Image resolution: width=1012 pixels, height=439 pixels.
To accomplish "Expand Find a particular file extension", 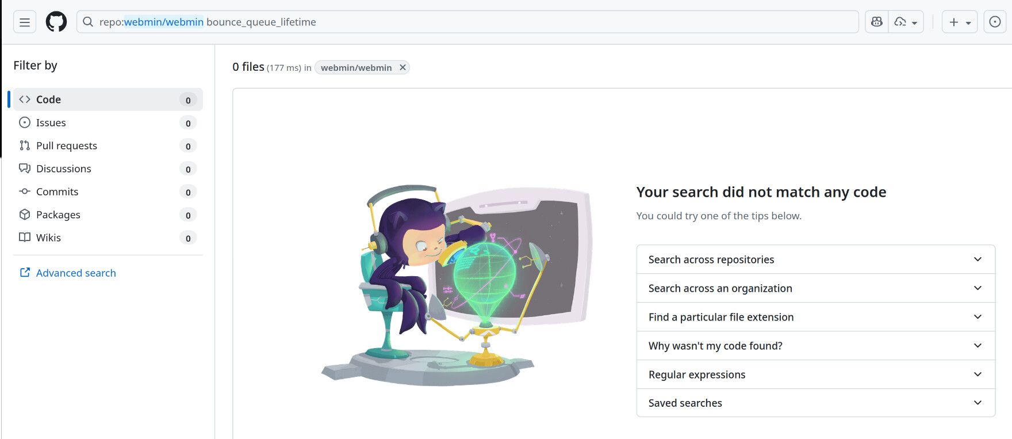I will pos(815,317).
